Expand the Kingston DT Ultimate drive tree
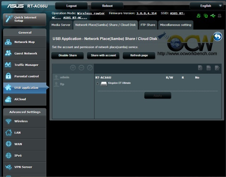 coord(97,84)
